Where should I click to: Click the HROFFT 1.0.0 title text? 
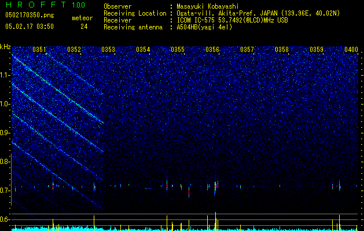point(46,5)
